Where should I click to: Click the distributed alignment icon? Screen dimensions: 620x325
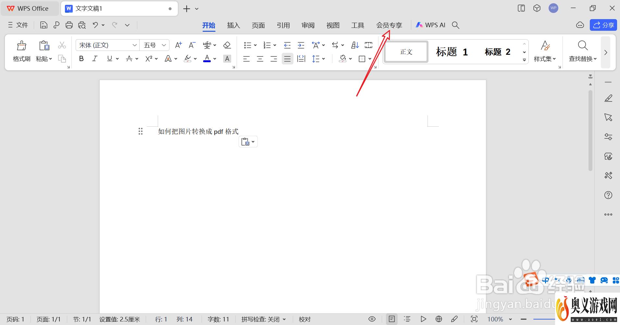(301, 59)
